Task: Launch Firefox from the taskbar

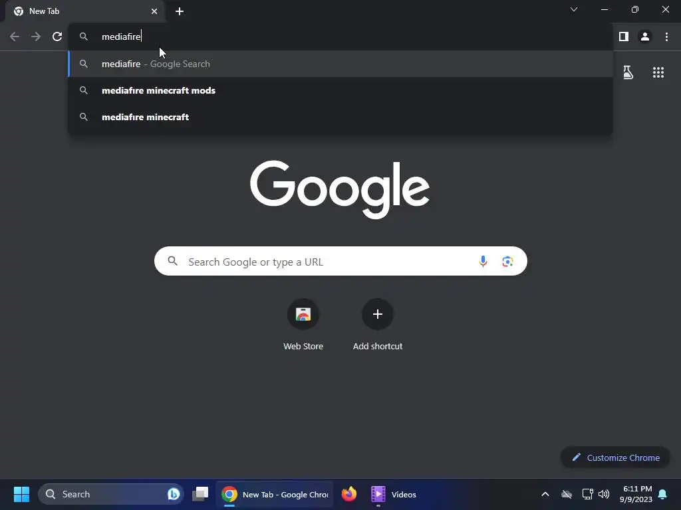Action: point(348,494)
